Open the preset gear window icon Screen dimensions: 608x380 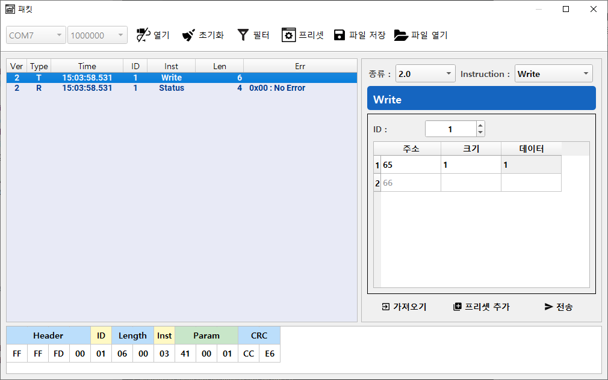pos(288,35)
